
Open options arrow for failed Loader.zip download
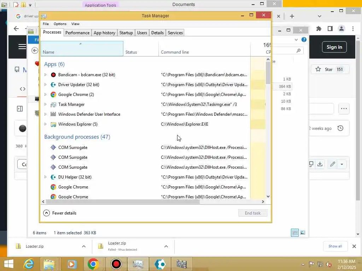pyautogui.click(x=166, y=246)
